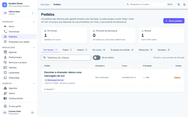
Task: Open the WhatsApp icon
Action: pos(5,78)
